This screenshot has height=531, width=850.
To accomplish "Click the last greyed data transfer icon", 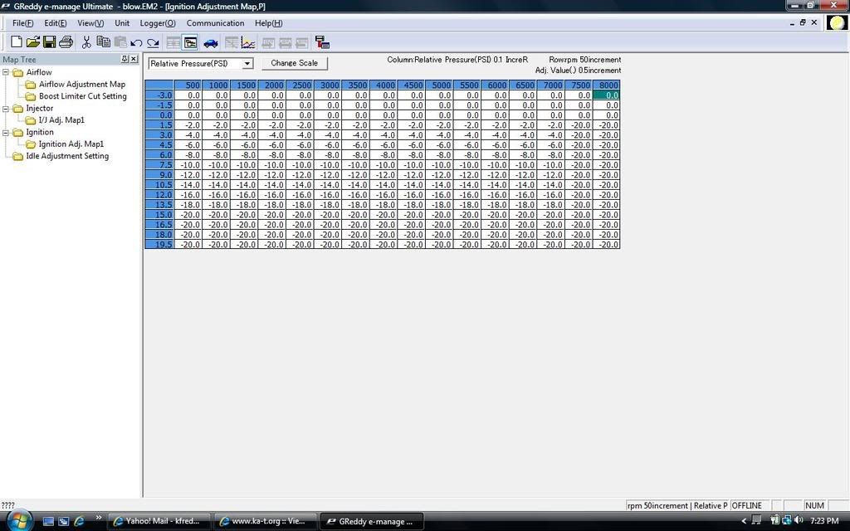I will [302, 43].
